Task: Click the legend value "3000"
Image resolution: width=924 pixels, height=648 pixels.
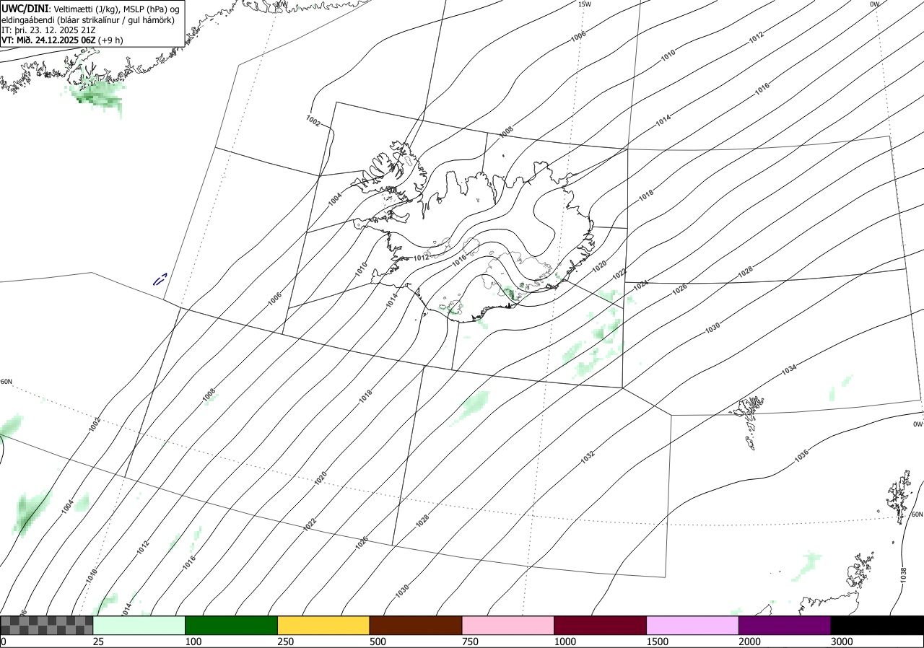Action: 842,642
